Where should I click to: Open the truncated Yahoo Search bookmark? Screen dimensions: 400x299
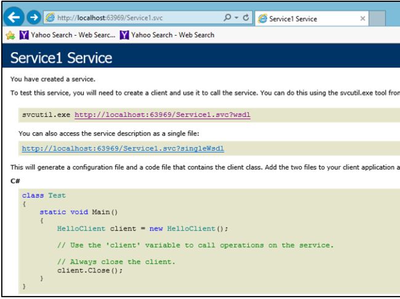67,35
